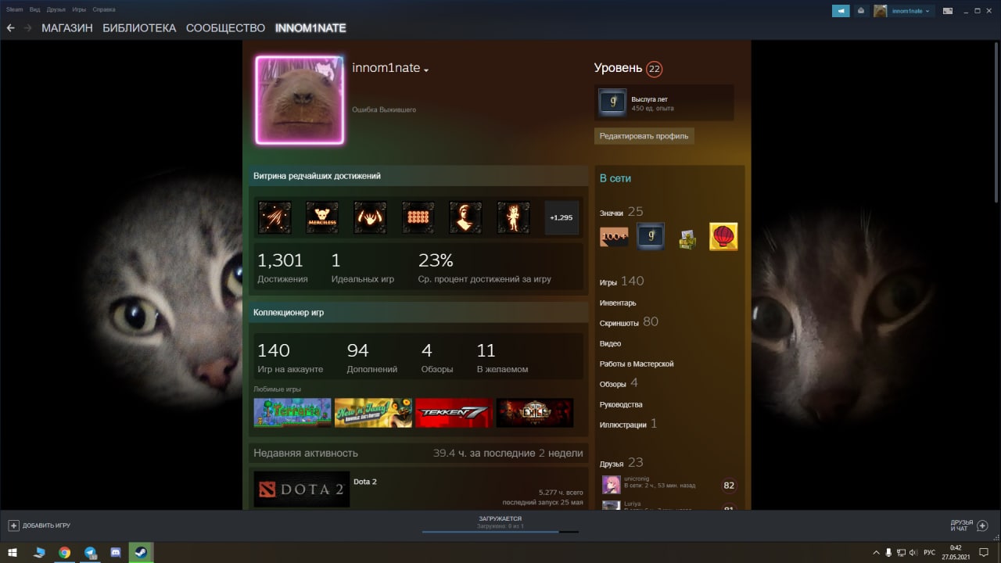Open the Tekken 7 favorite game thumbnail
This screenshot has width=1001, height=563.
tap(454, 413)
